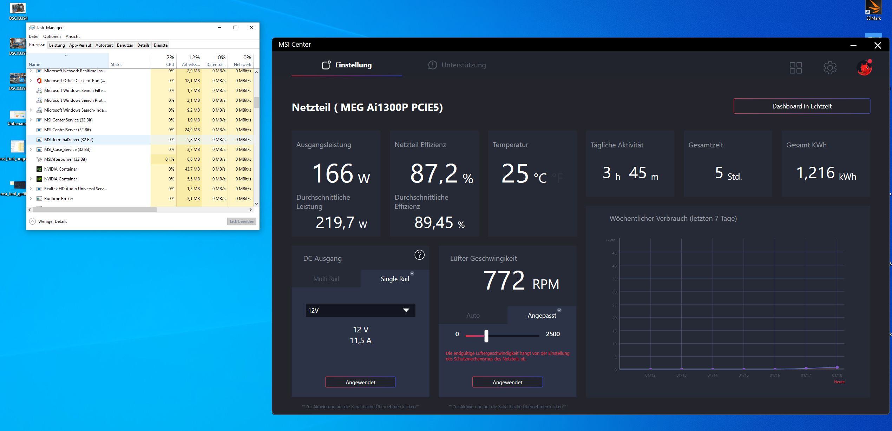Select Microsoft Windows Search Prot... process row

pos(140,100)
